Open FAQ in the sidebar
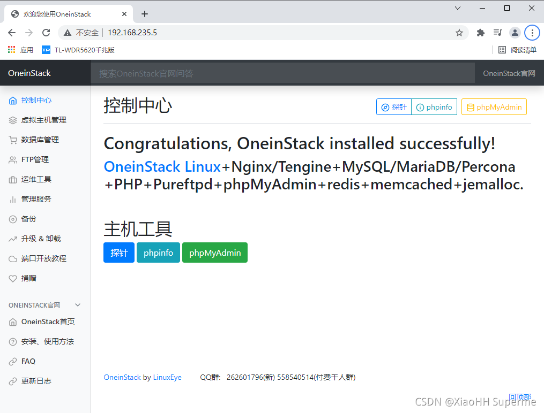544x413 pixels. 28,362
